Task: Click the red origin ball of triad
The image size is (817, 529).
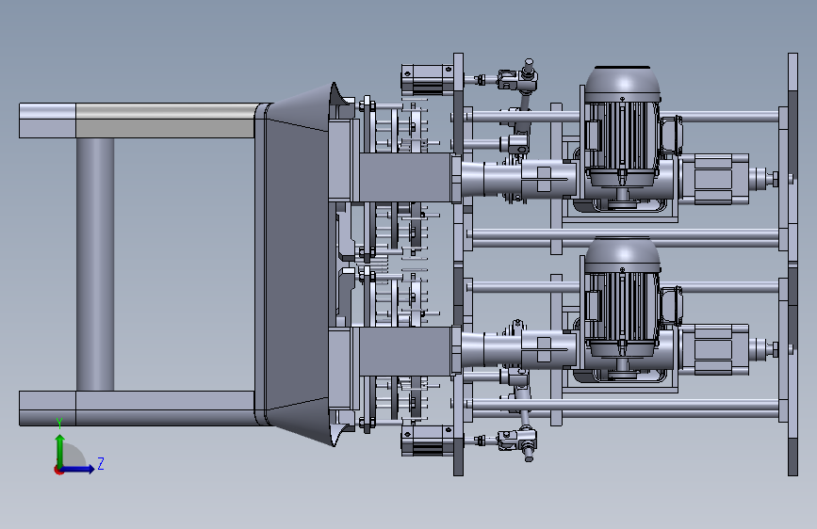Action: pos(58,470)
